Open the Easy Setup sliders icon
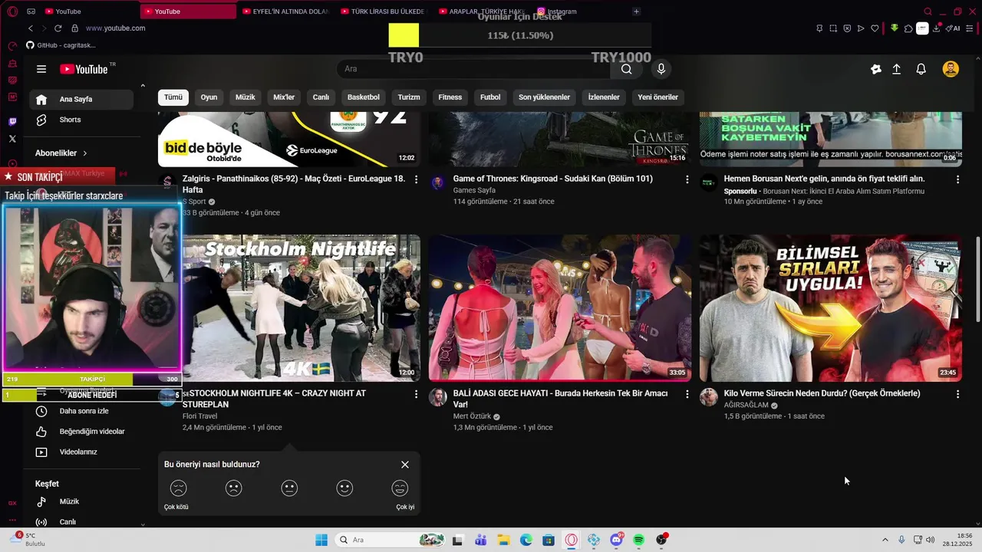Screen dimensions: 982x552 (x=970, y=28)
